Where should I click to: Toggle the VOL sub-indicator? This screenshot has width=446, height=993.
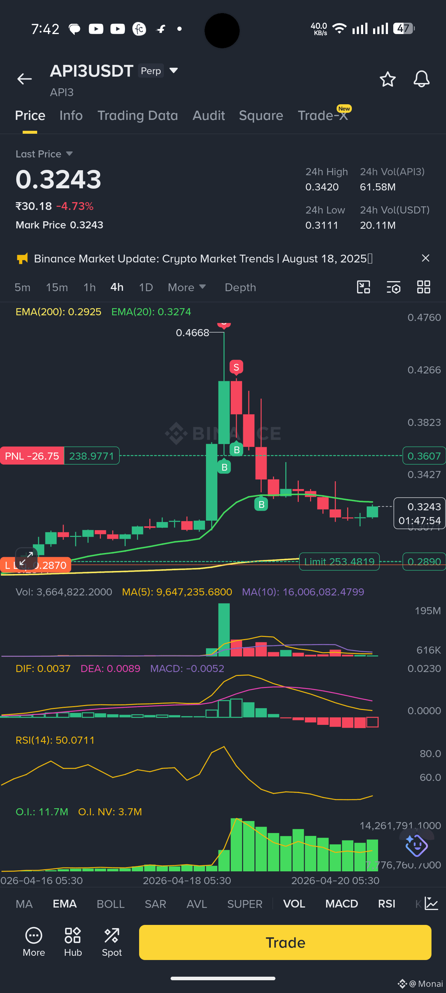294,904
